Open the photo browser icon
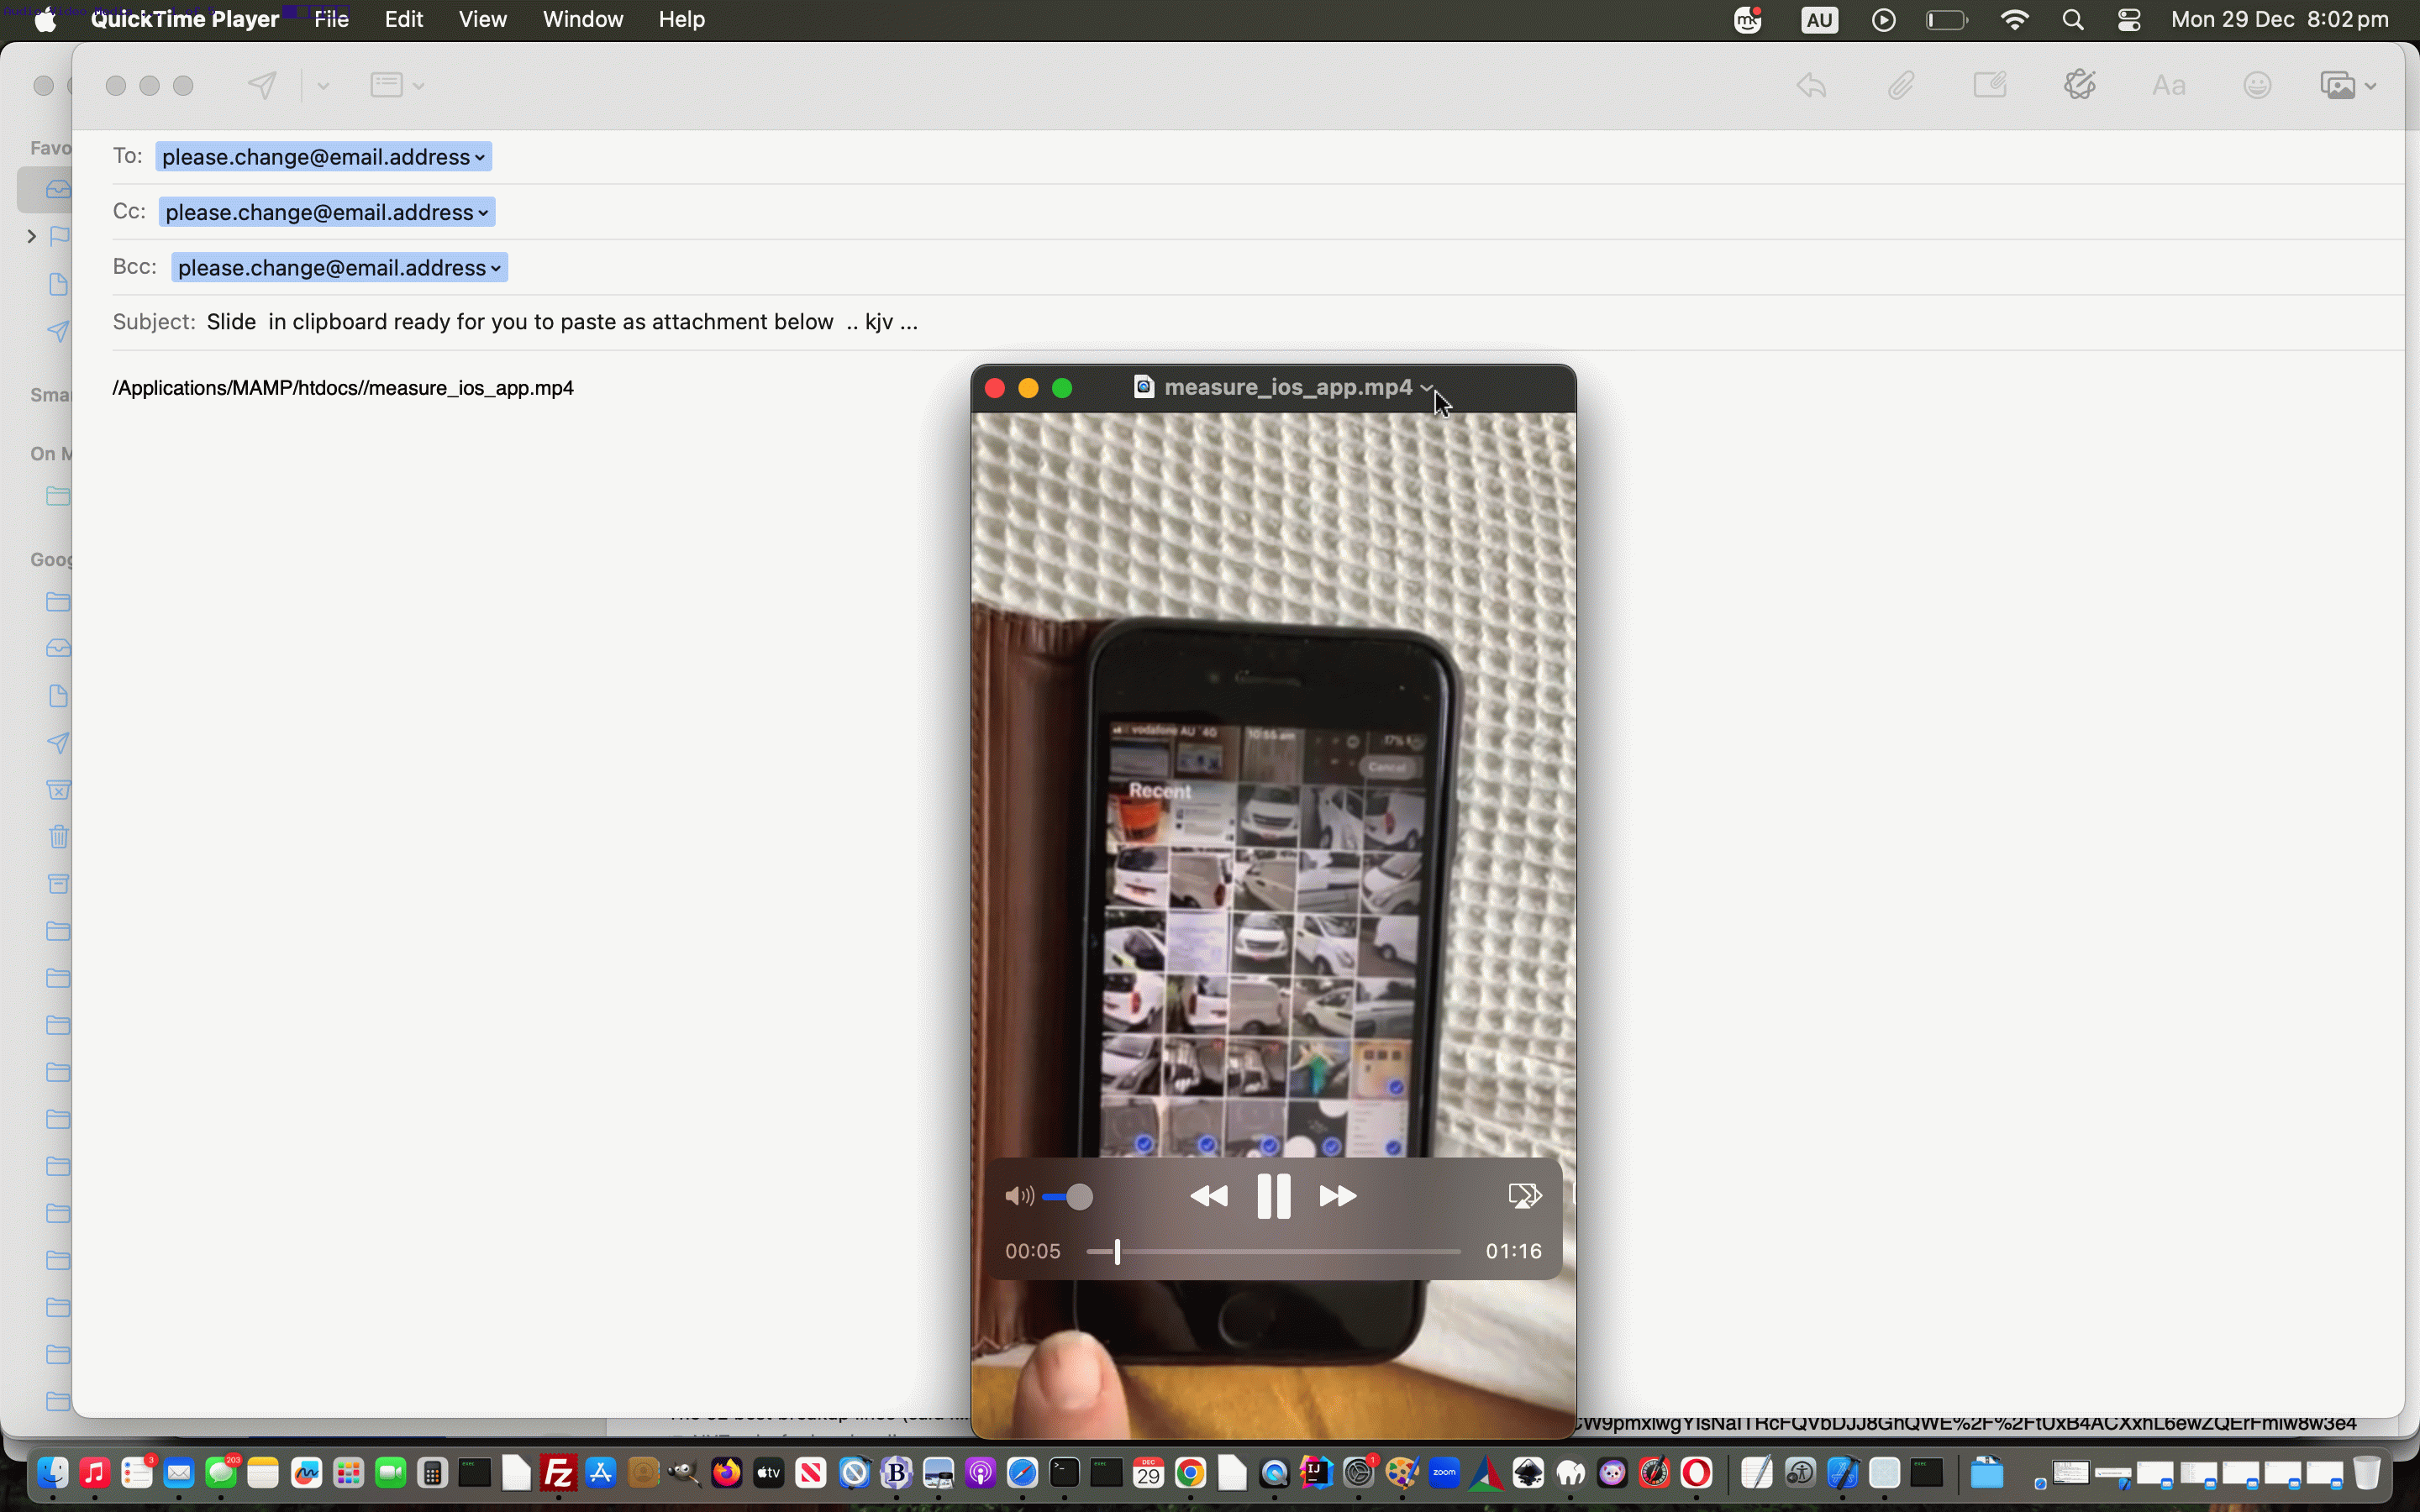 2341,85
